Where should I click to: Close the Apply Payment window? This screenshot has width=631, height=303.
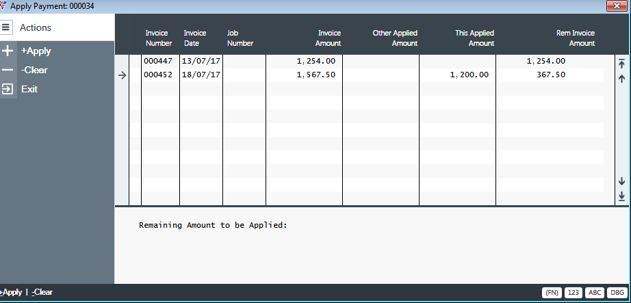pyautogui.click(x=616, y=5)
